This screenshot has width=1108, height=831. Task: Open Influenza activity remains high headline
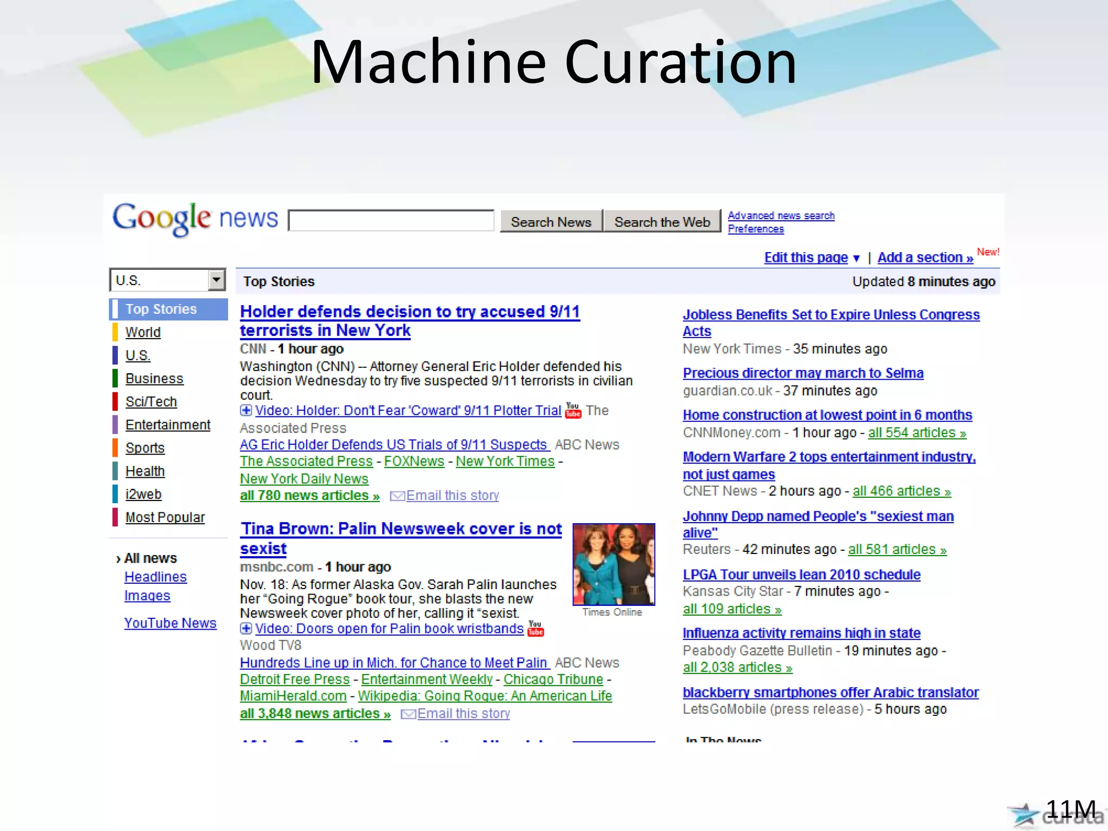coord(801,633)
